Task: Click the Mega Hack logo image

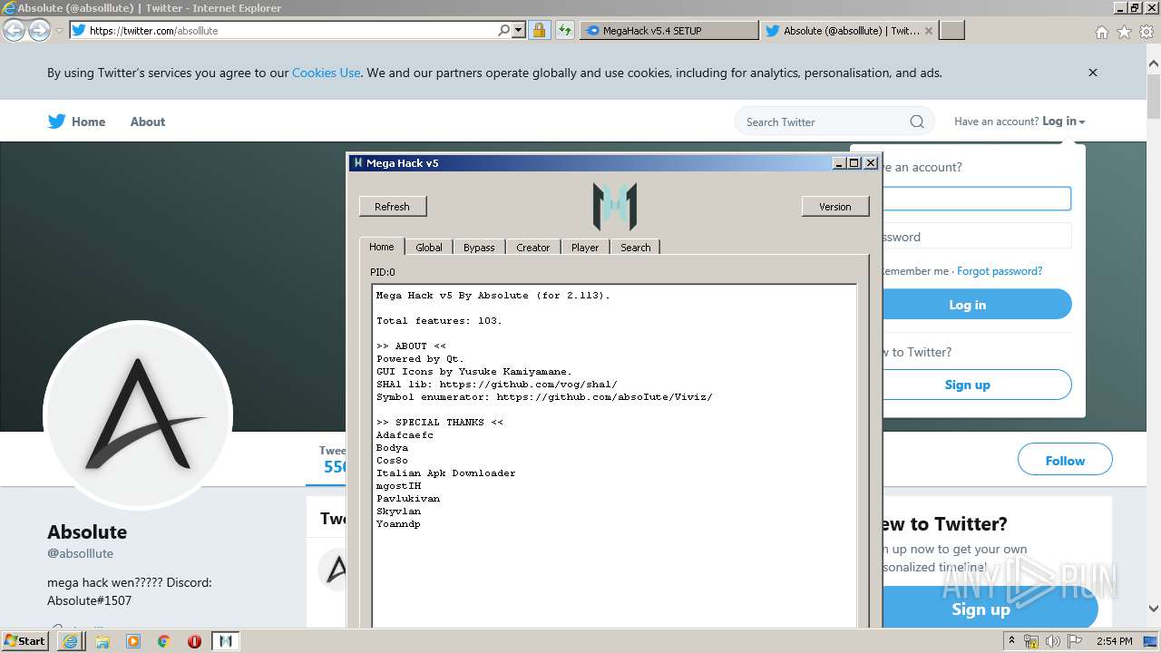Action: tap(615, 207)
